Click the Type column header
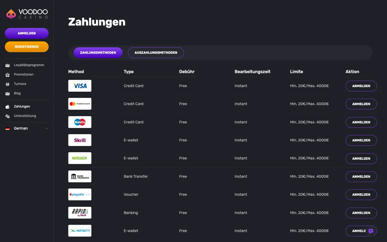 (x=129, y=72)
